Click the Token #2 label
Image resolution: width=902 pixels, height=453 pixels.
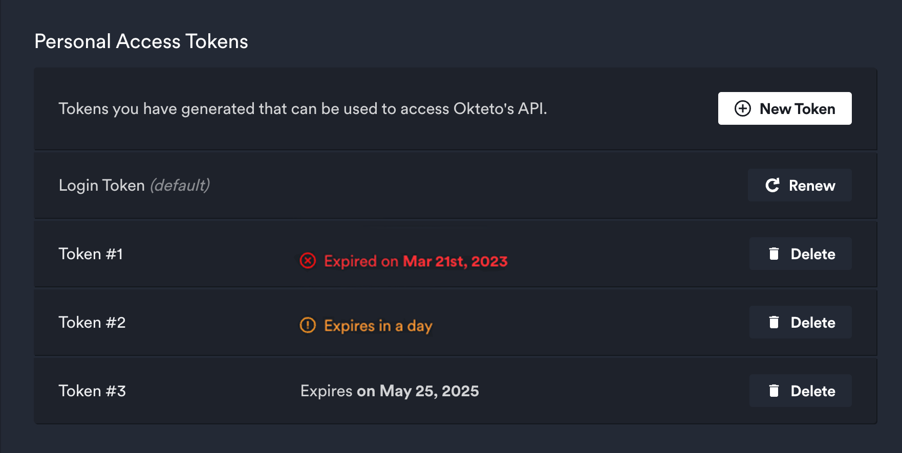(92, 322)
